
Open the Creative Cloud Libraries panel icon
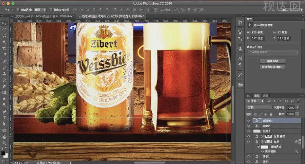pos(240,85)
